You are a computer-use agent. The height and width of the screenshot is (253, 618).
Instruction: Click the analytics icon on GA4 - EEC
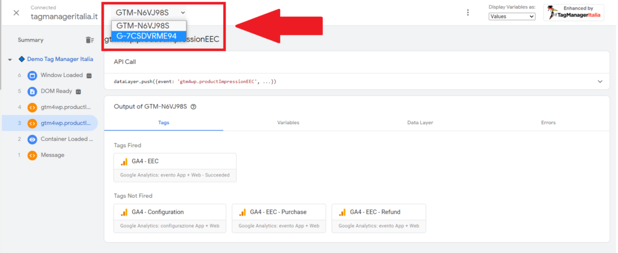tap(124, 161)
